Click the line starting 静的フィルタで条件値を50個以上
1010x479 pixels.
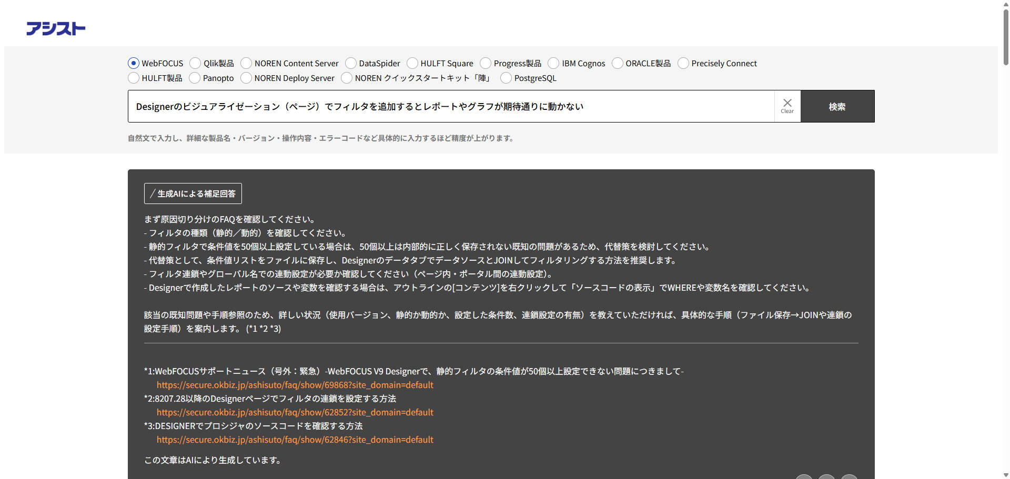coord(428,247)
